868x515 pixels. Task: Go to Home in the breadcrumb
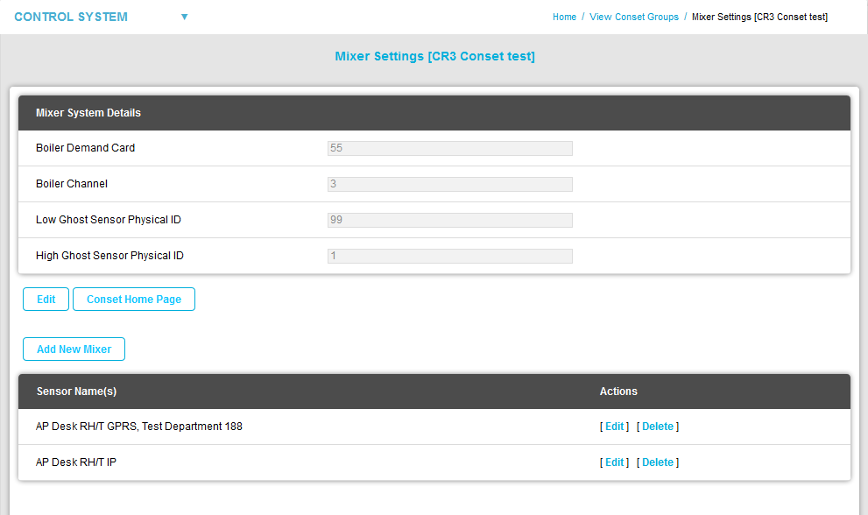564,17
